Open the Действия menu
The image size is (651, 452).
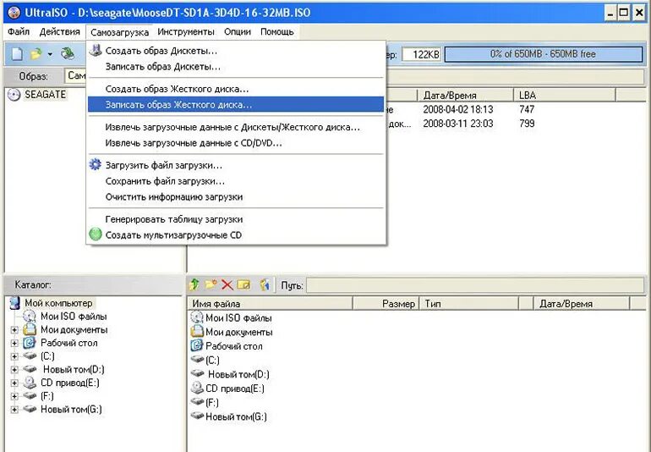pyautogui.click(x=60, y=31)
